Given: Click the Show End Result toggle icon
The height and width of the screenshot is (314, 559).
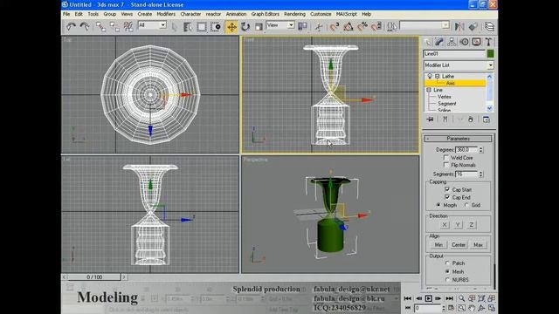Looking at the screenshot, I should click(x=445, y=119).
